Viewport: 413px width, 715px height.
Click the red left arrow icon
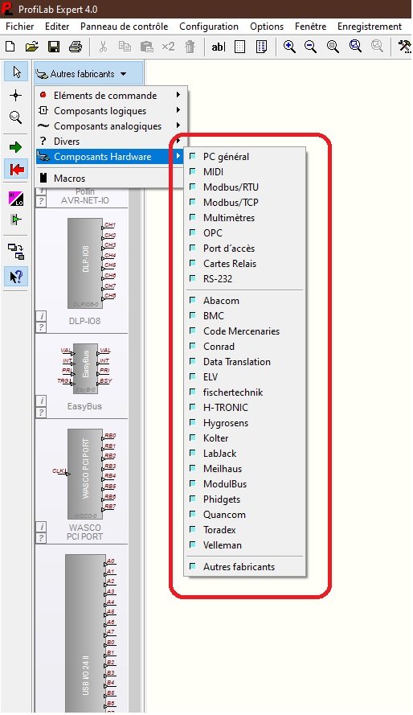tap(16, 170)
